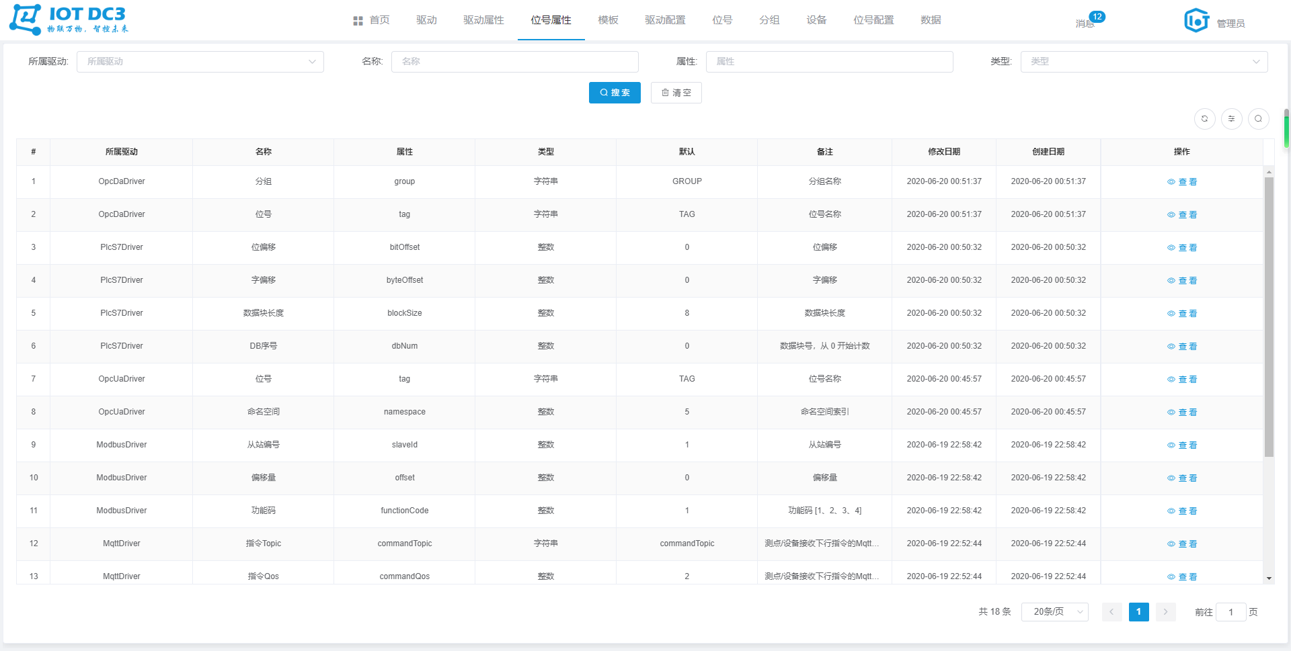The image size is (1291, 651).
Task: Click the 功能码 [1、2、3、4] remark cell
Action: pos(825,511)
